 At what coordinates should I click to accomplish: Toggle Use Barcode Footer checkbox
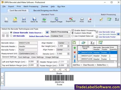(97, 37)
